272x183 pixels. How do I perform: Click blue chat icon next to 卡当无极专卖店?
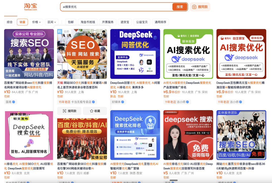[x=93, y=102]
